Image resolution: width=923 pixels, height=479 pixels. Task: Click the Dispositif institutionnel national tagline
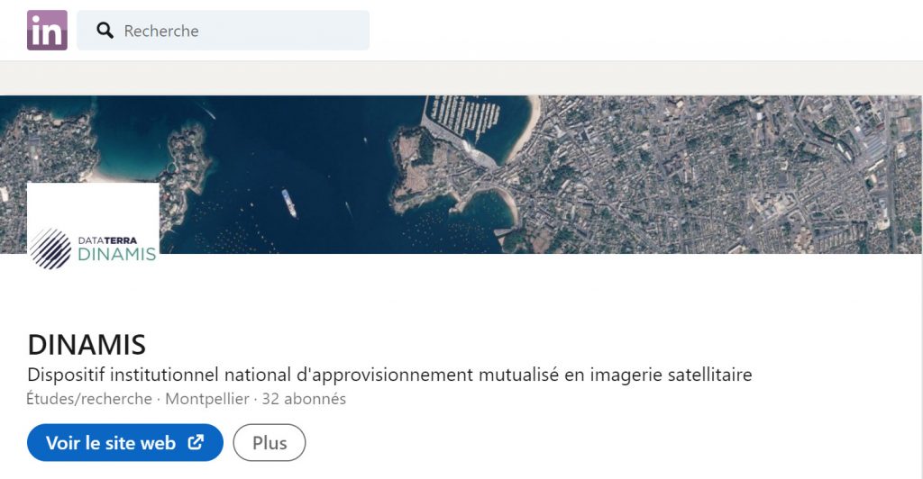coord(389,374)
